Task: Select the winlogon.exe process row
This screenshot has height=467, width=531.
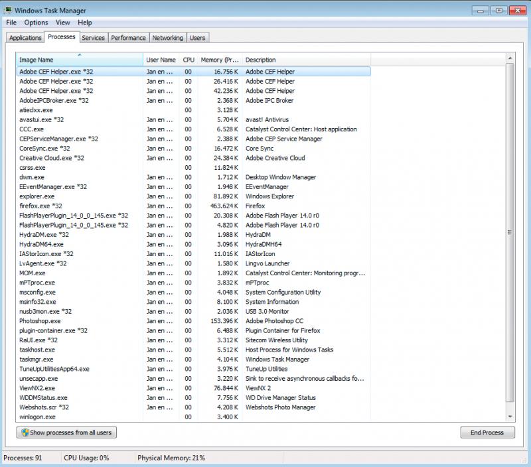Action: [x=193, y=417]
